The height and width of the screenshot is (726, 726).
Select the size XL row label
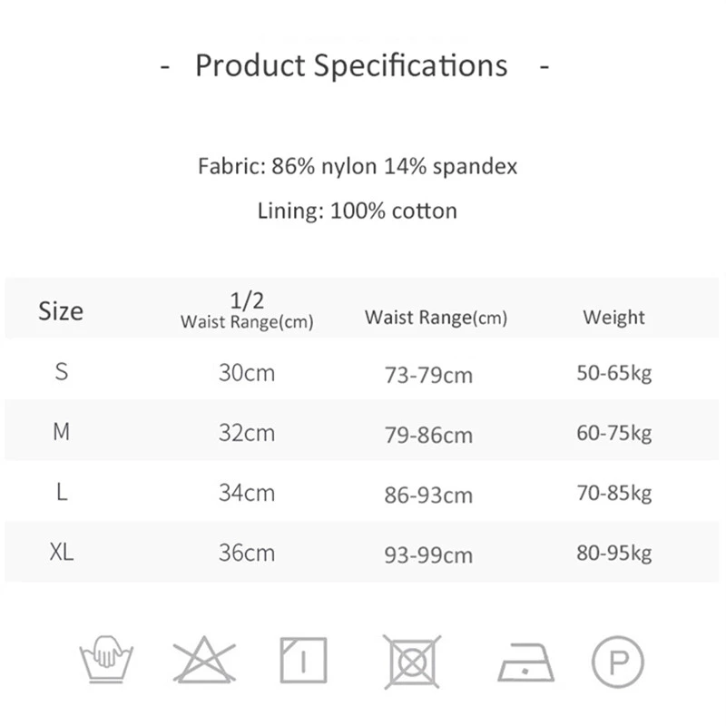[x=62, y=553]
